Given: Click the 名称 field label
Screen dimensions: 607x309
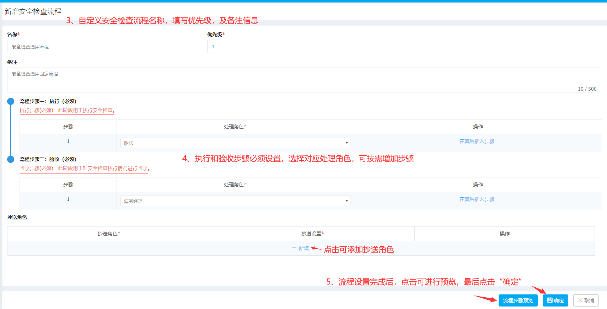Looking at the screenshot, I should [14, 34].
